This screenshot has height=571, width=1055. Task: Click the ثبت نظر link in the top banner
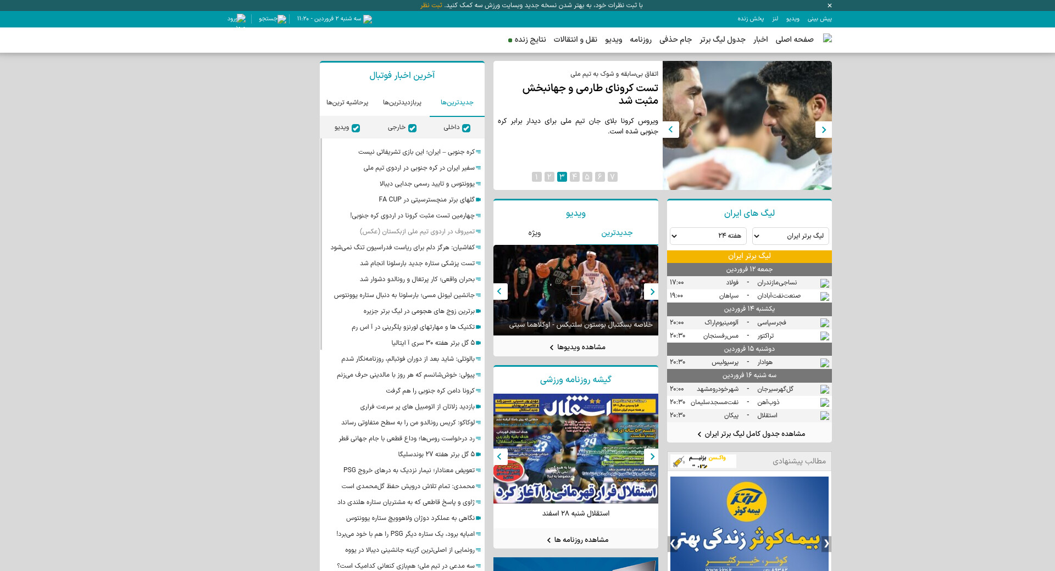click(x=431, y=5)
